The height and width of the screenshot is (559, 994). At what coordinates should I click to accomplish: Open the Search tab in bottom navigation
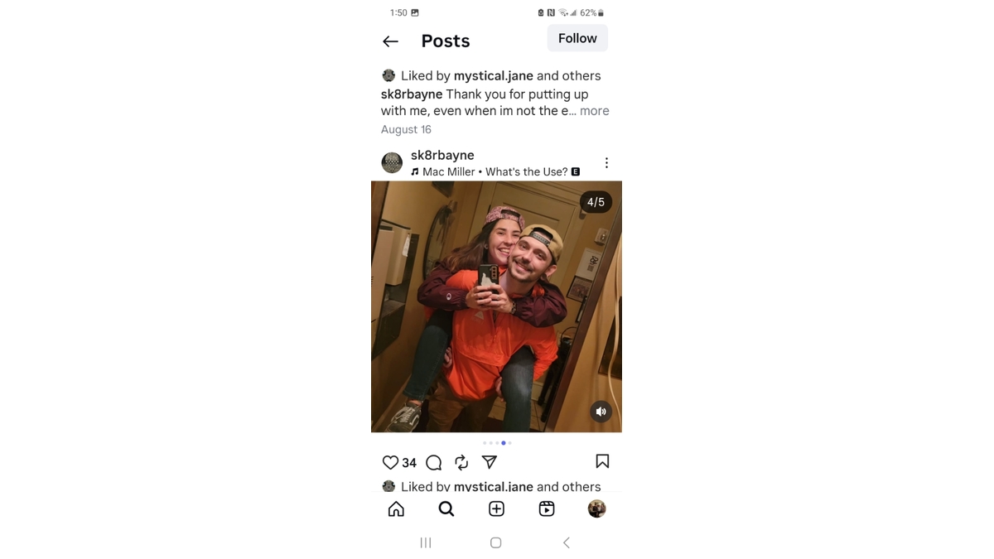tap(446, 508)
